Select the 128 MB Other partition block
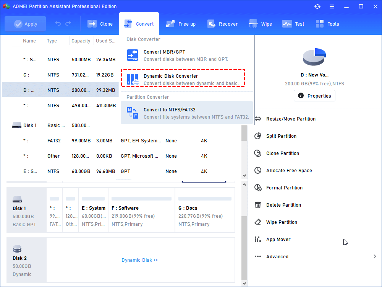382x287 pixels. (x=70, y=210)
